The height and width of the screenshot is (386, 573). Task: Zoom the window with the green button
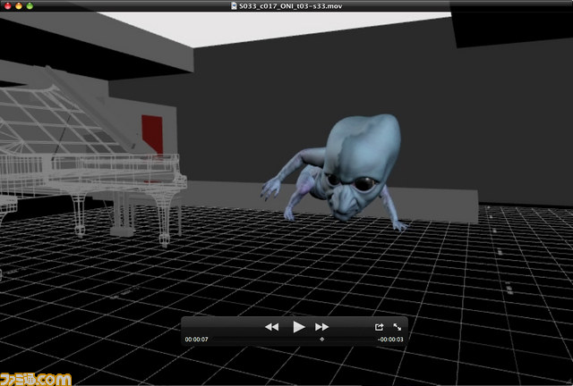(30, 6)
